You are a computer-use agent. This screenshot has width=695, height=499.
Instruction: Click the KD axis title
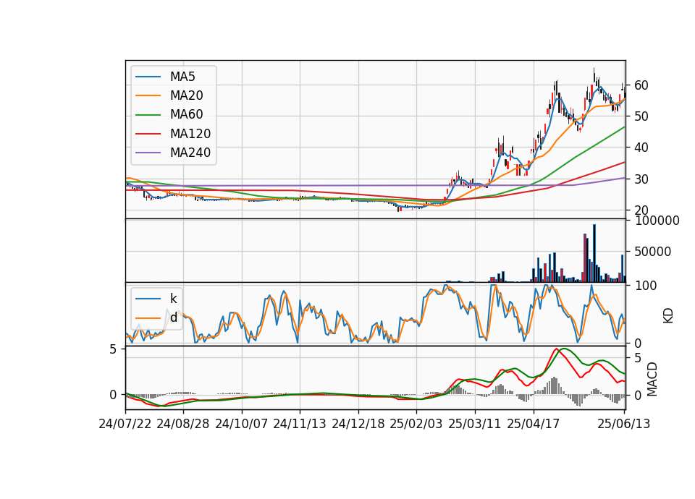[668, 315]
